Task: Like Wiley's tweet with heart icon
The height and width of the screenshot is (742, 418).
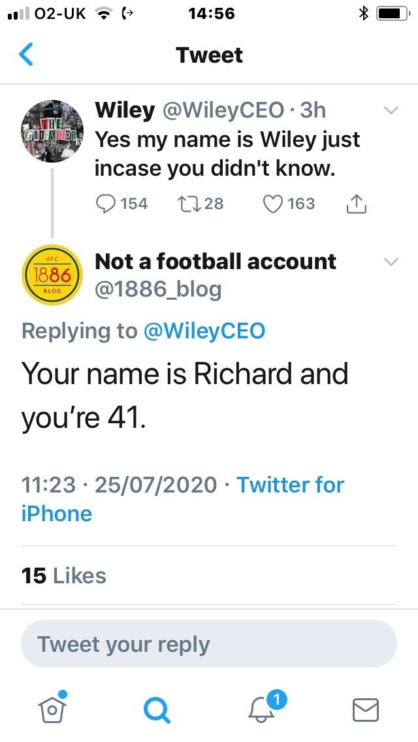Action: coord(272,204)
